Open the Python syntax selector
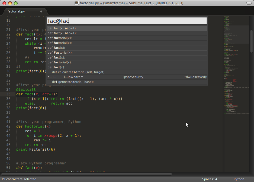This screenshot has height=182, width=254. (x=239, y=179)
